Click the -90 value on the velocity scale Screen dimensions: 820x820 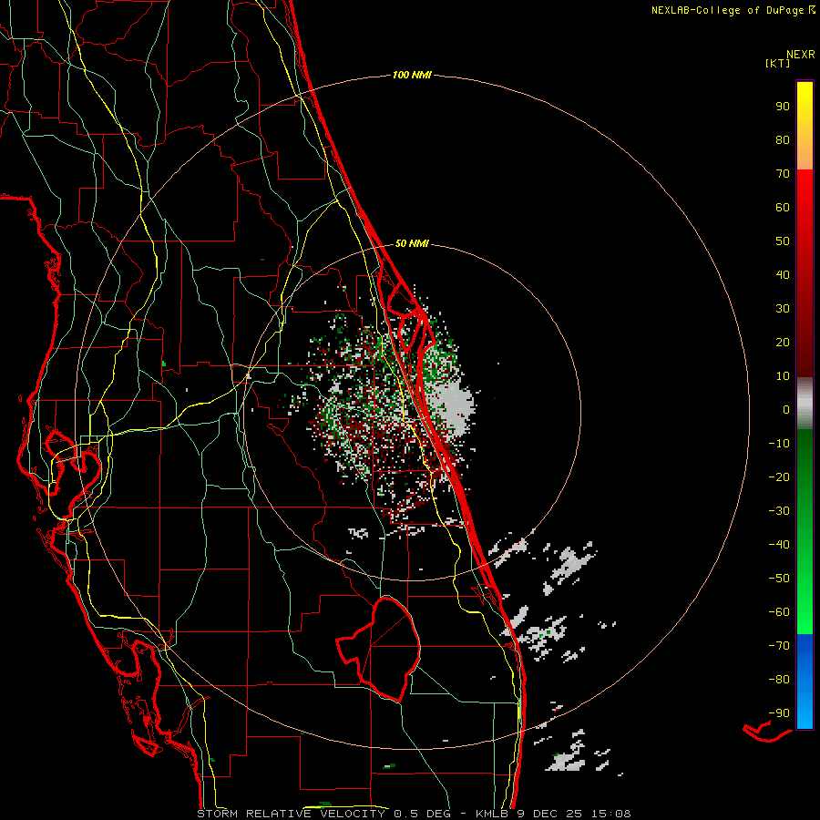click(x=779, y=713)
